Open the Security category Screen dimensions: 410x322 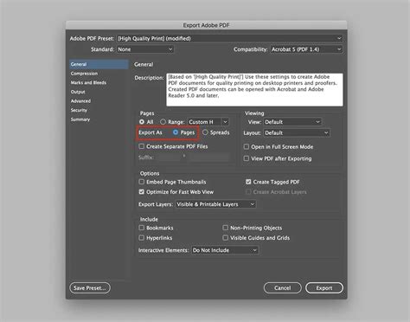click(79, 110)
